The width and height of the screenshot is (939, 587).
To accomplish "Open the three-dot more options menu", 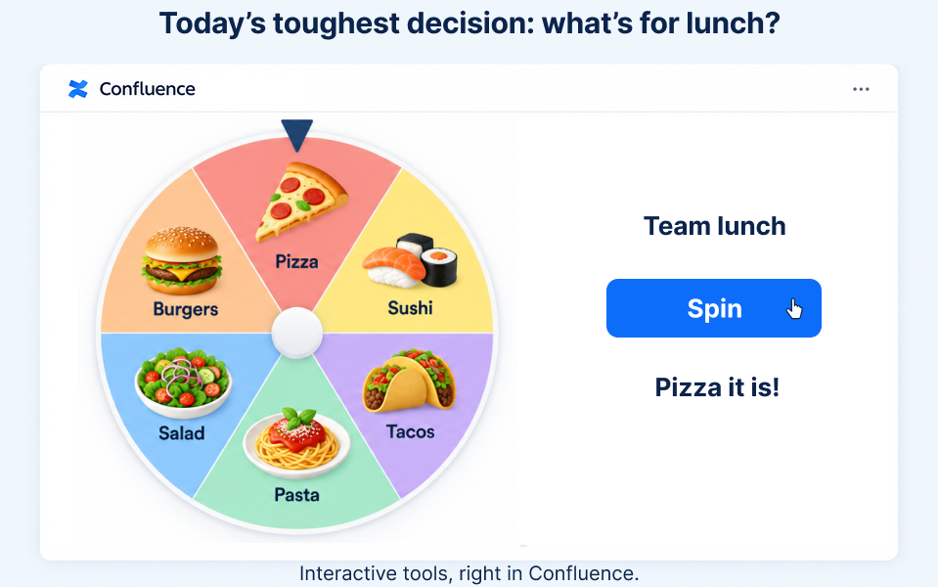I will [861, 89].
